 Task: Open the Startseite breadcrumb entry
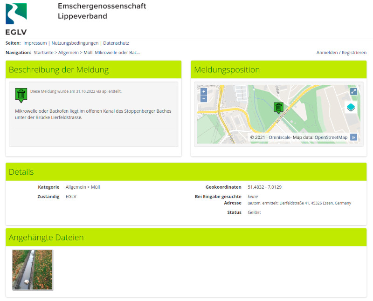point(43,52)
